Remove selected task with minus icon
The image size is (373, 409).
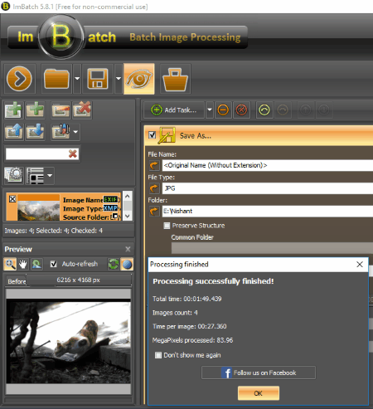[223, 110]
